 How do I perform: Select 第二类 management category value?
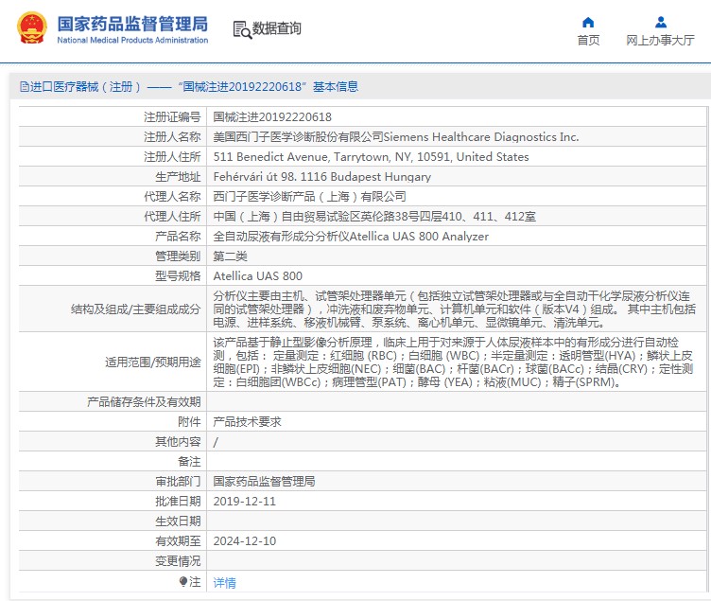click(x=231, y=256)
